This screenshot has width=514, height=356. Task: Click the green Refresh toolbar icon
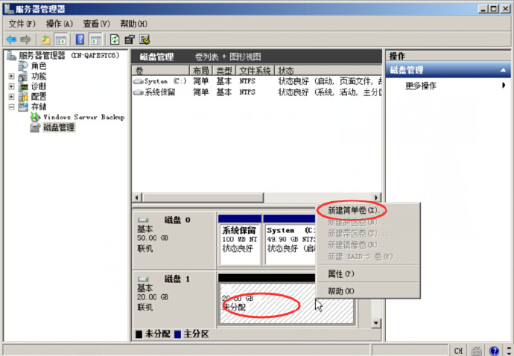[x=115, y=39]
